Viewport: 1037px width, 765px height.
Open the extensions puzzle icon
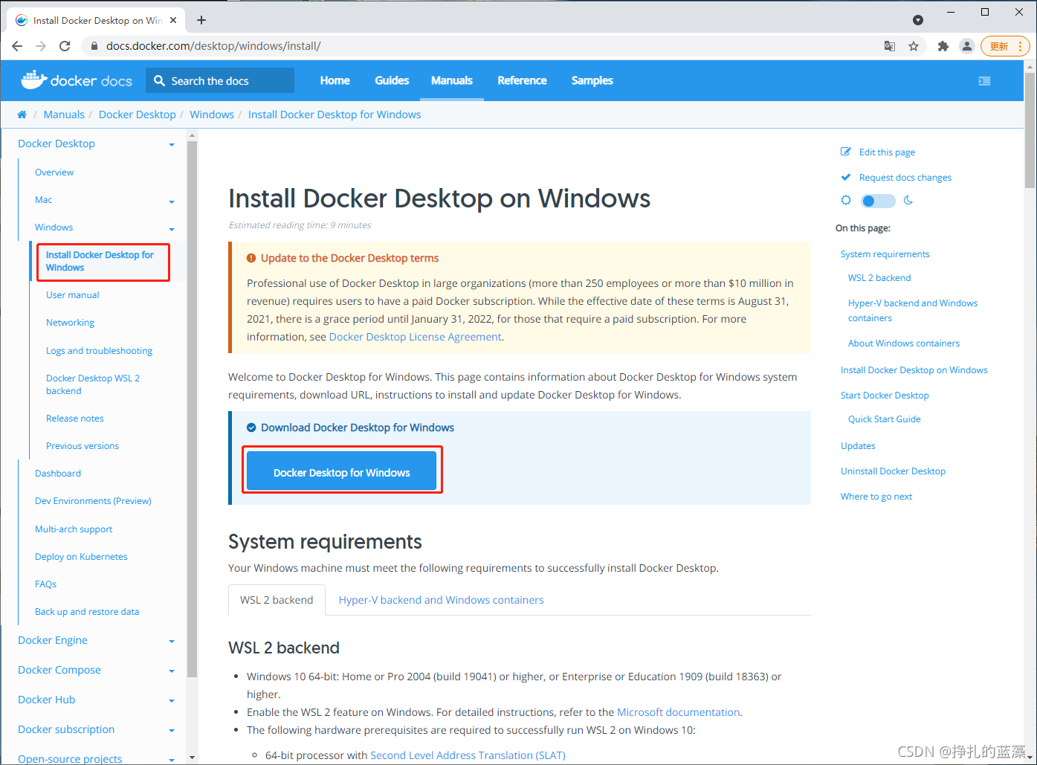click(x=943, y=46)
